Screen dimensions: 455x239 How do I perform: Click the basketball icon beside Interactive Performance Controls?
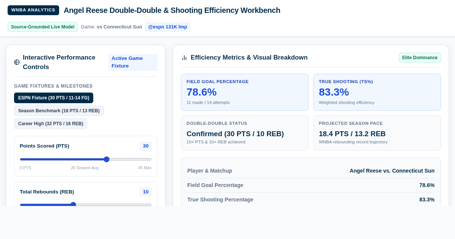pyautogui.click(x=17, y=62)
